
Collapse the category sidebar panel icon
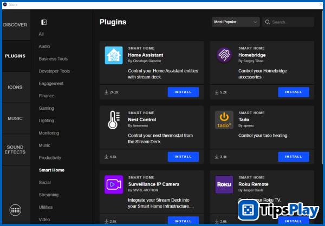click(44, 22)
